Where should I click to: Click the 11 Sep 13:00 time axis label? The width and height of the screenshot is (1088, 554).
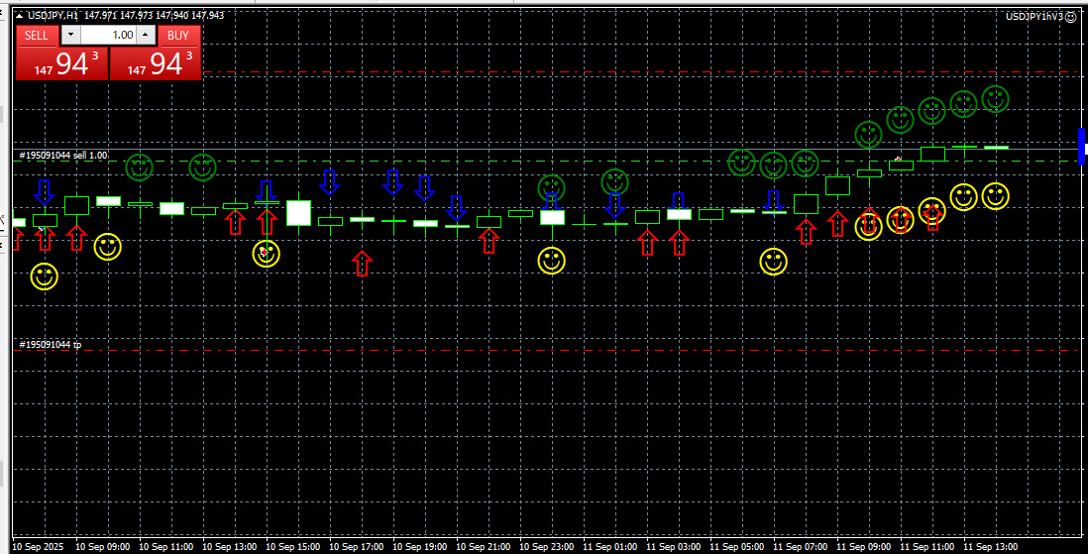990,547
